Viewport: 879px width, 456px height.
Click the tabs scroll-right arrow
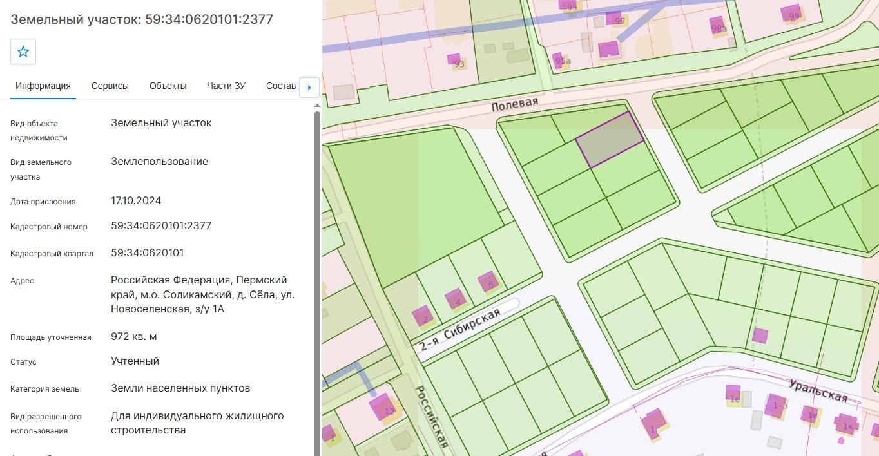pos(309,87)
